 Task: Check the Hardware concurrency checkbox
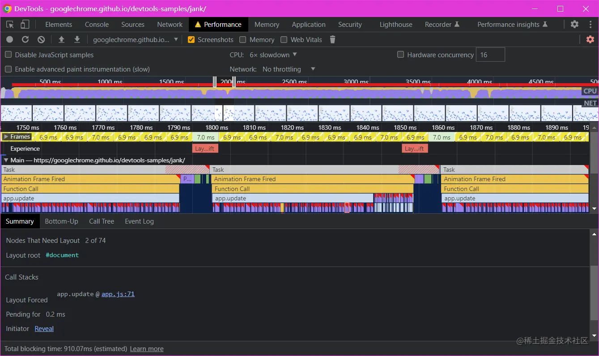(x=400, y=55)
